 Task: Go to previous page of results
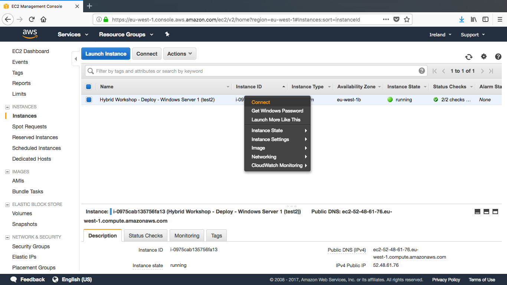pyautogui.click(x=444, y=71)
